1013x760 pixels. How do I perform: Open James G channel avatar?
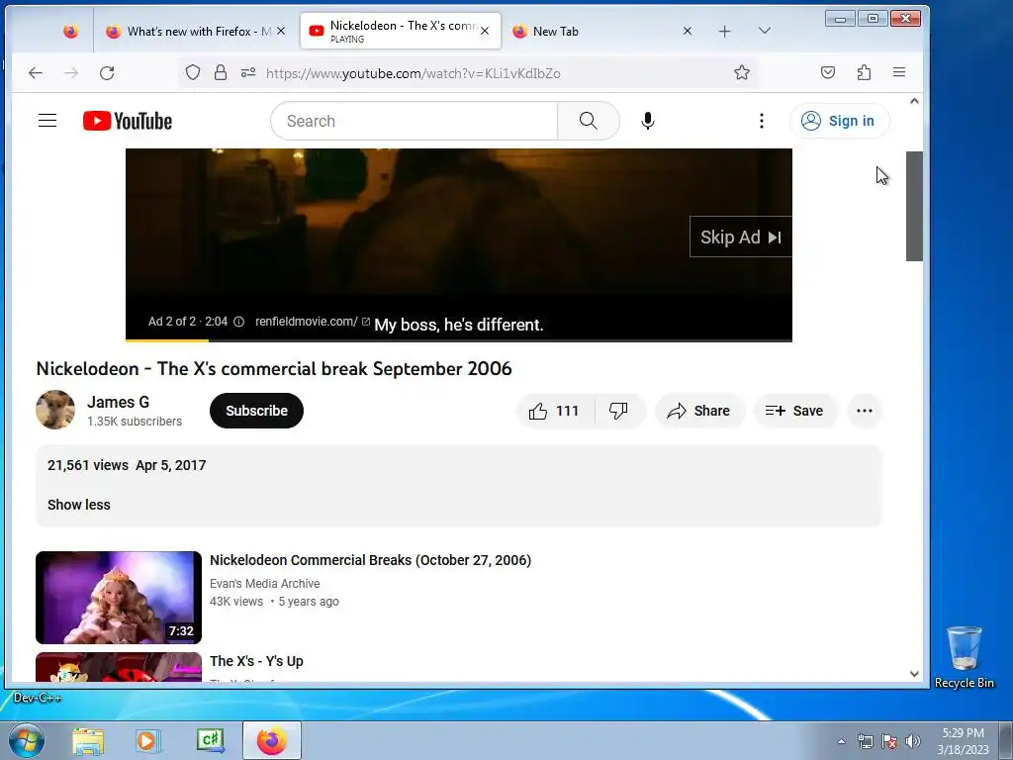(55, 410)
